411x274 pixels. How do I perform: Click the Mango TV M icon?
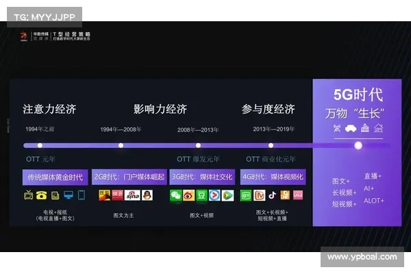point(259,195)
